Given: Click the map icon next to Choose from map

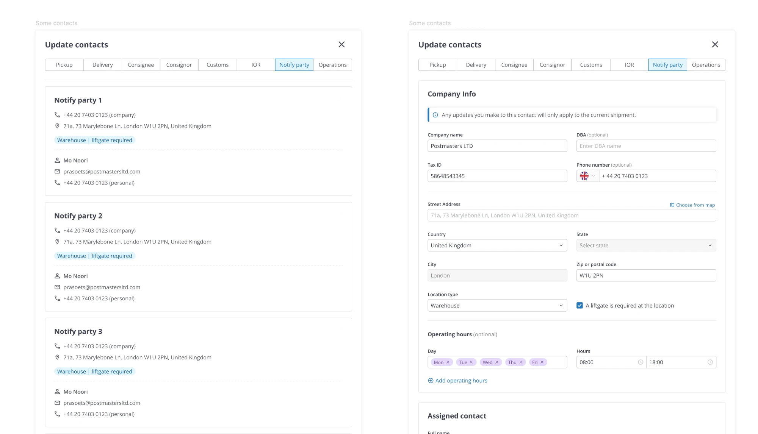Looking at the screenshot, I should [x=672, y=205].
